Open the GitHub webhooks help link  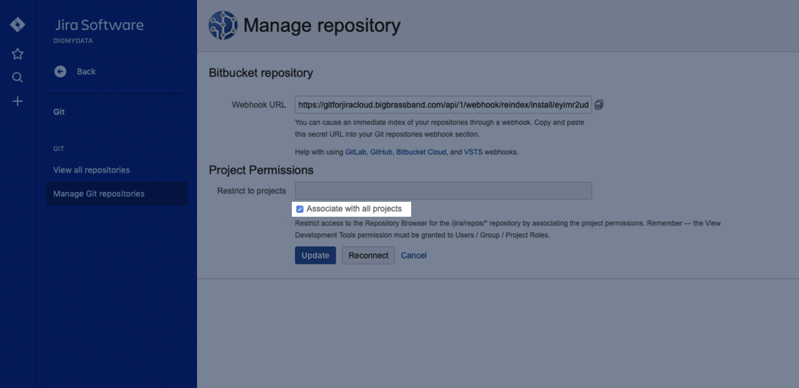(x=381, y=152)
